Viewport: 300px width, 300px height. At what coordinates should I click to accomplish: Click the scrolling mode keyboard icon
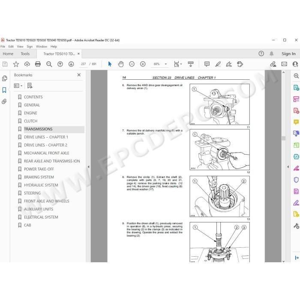pos(191,64)
